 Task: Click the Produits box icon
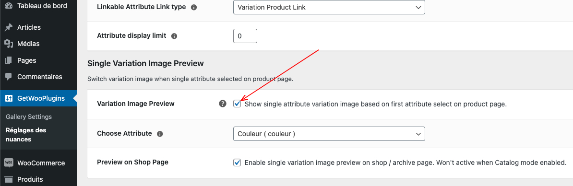[9, 179]
